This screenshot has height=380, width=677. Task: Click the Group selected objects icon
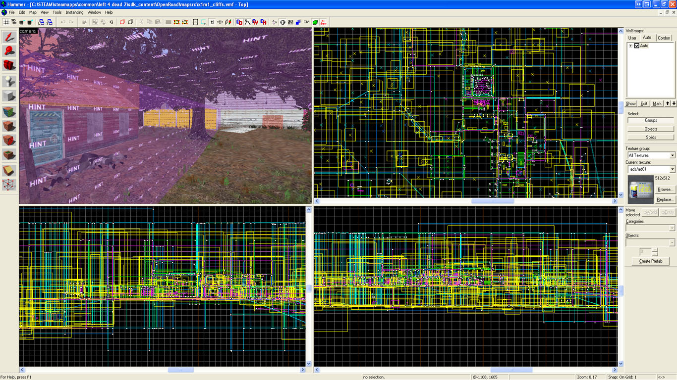click(95, 22)
